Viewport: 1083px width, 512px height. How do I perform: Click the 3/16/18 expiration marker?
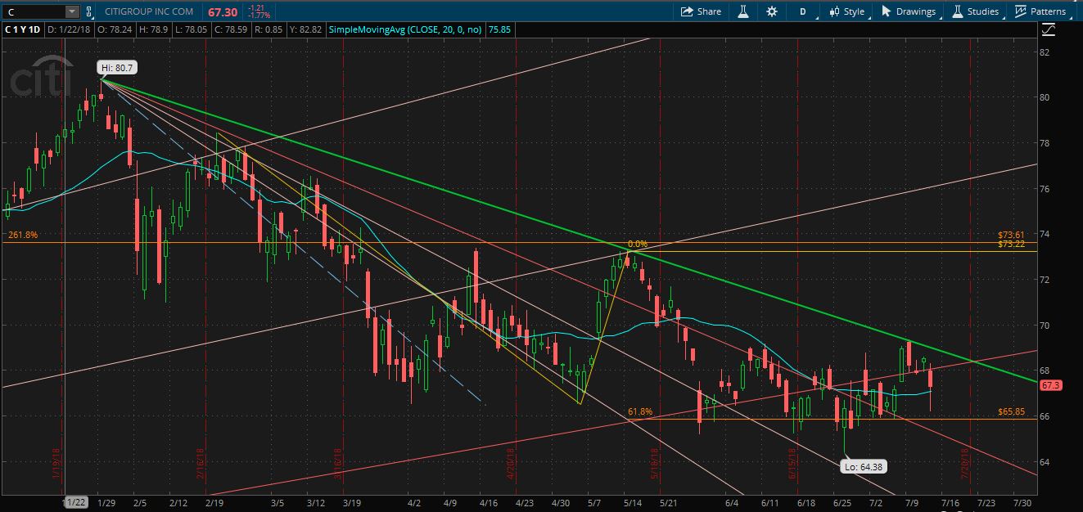[336, 463]
